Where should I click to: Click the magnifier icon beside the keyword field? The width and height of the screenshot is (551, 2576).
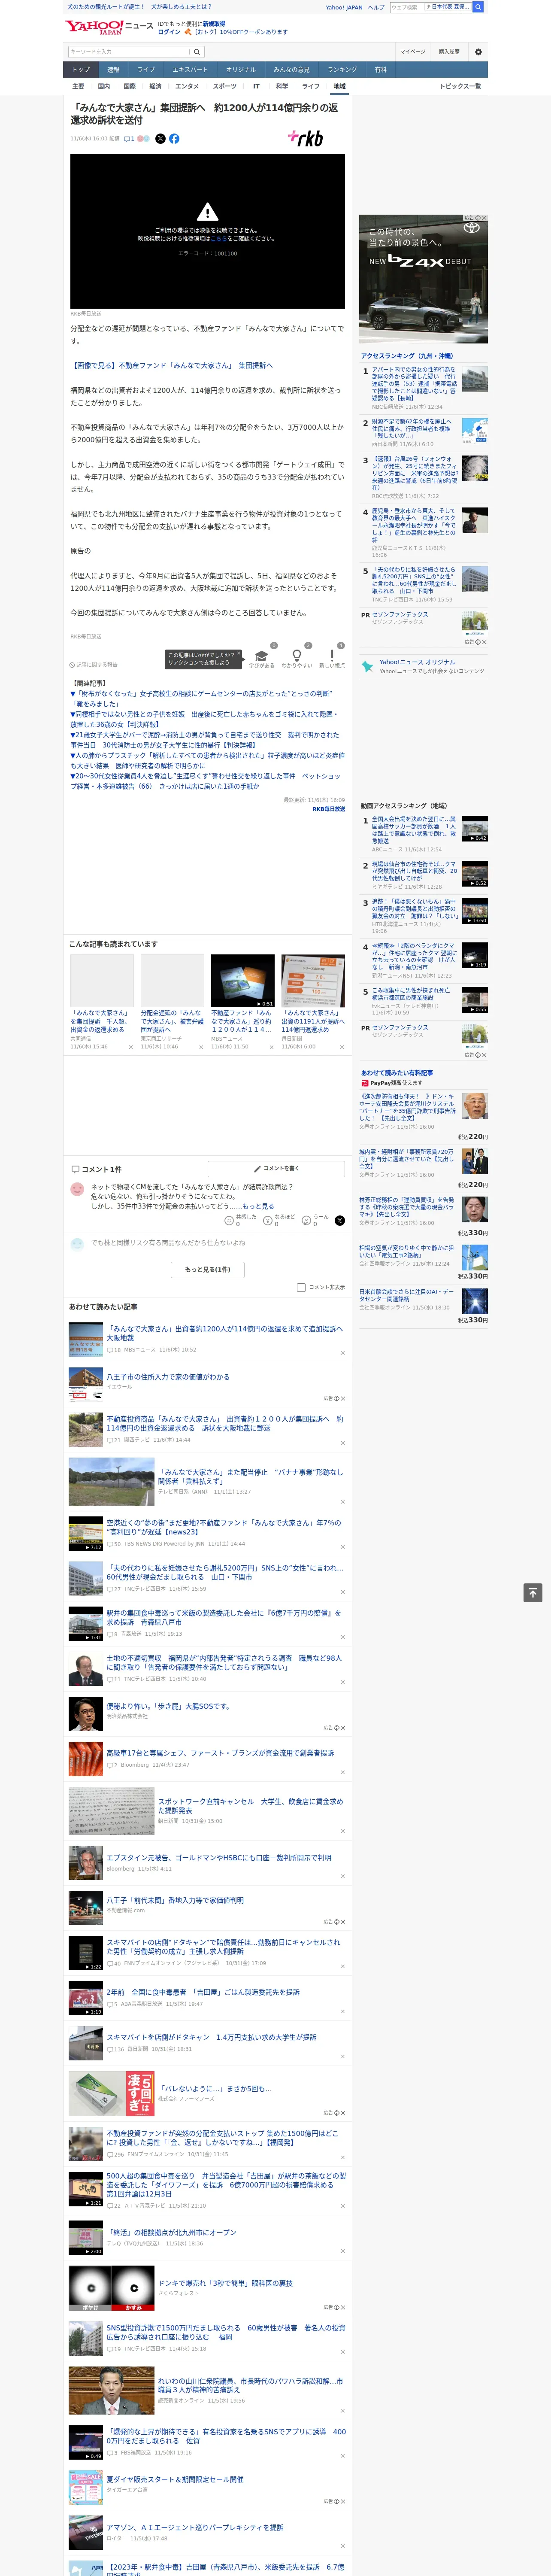(197, 51)
